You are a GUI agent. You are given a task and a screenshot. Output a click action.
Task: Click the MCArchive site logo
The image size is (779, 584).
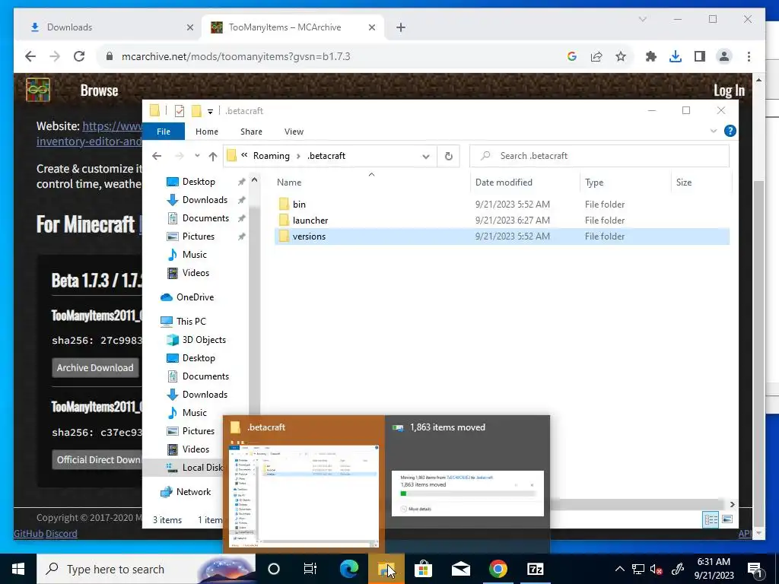[38, 90]
